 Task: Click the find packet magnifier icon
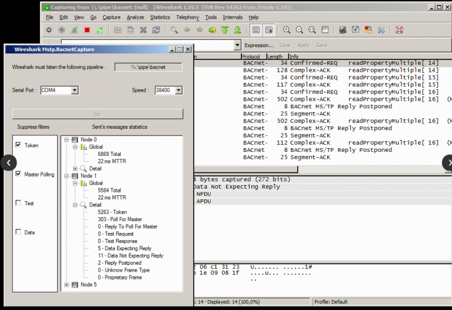point(174,30)
